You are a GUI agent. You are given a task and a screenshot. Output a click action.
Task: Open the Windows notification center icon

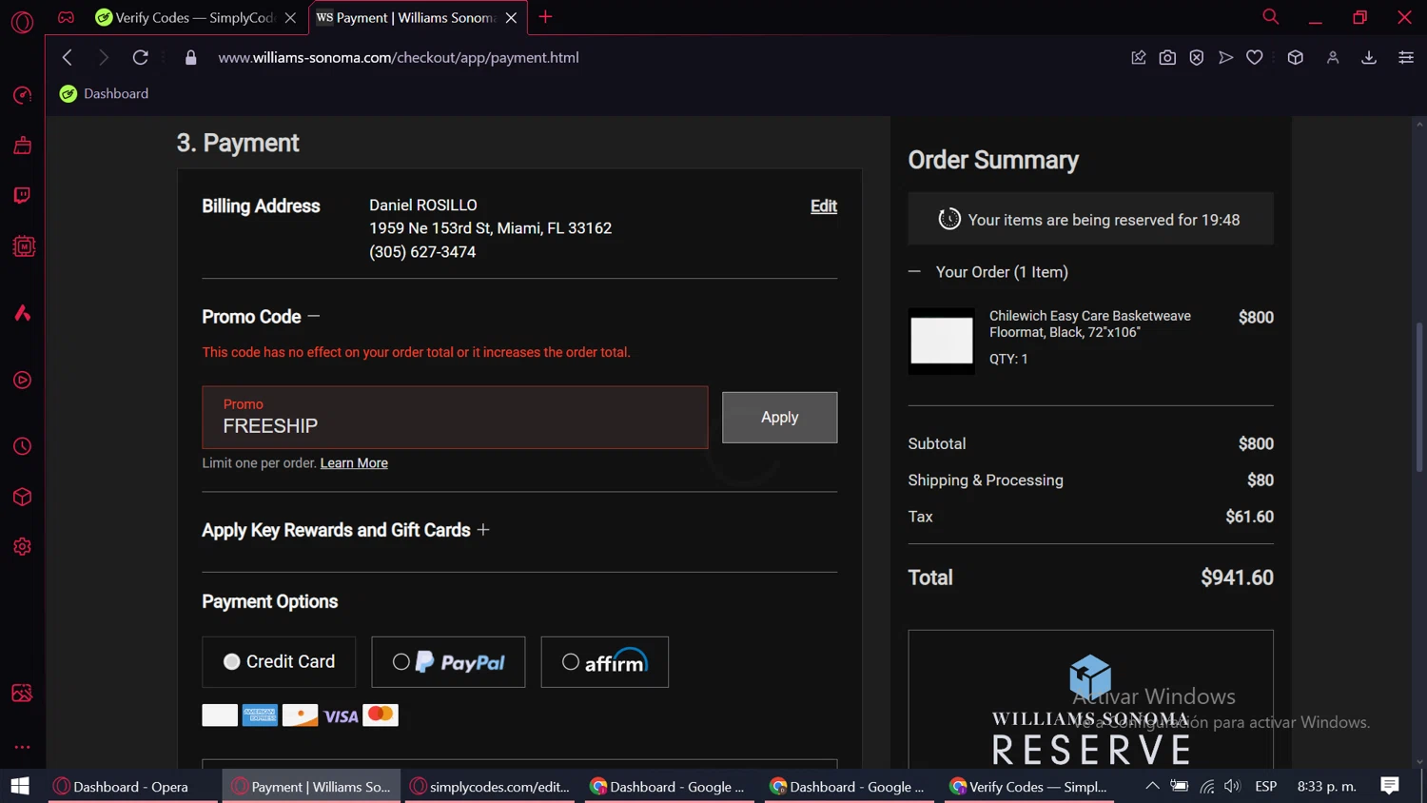coord(1390,786)
